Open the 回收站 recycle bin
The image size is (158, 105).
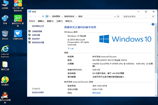pos(5,35)
